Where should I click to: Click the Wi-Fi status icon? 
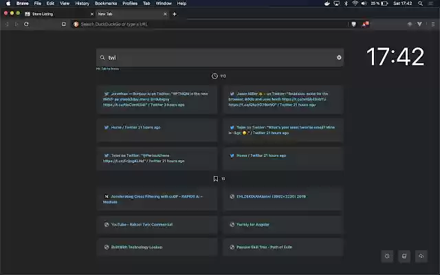355,3
